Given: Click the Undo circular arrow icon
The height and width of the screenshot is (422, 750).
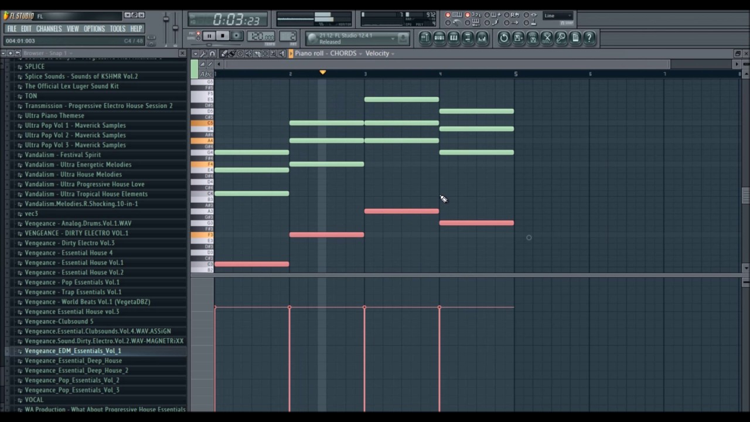Looking at the screenshot, I should pos(504,38).
